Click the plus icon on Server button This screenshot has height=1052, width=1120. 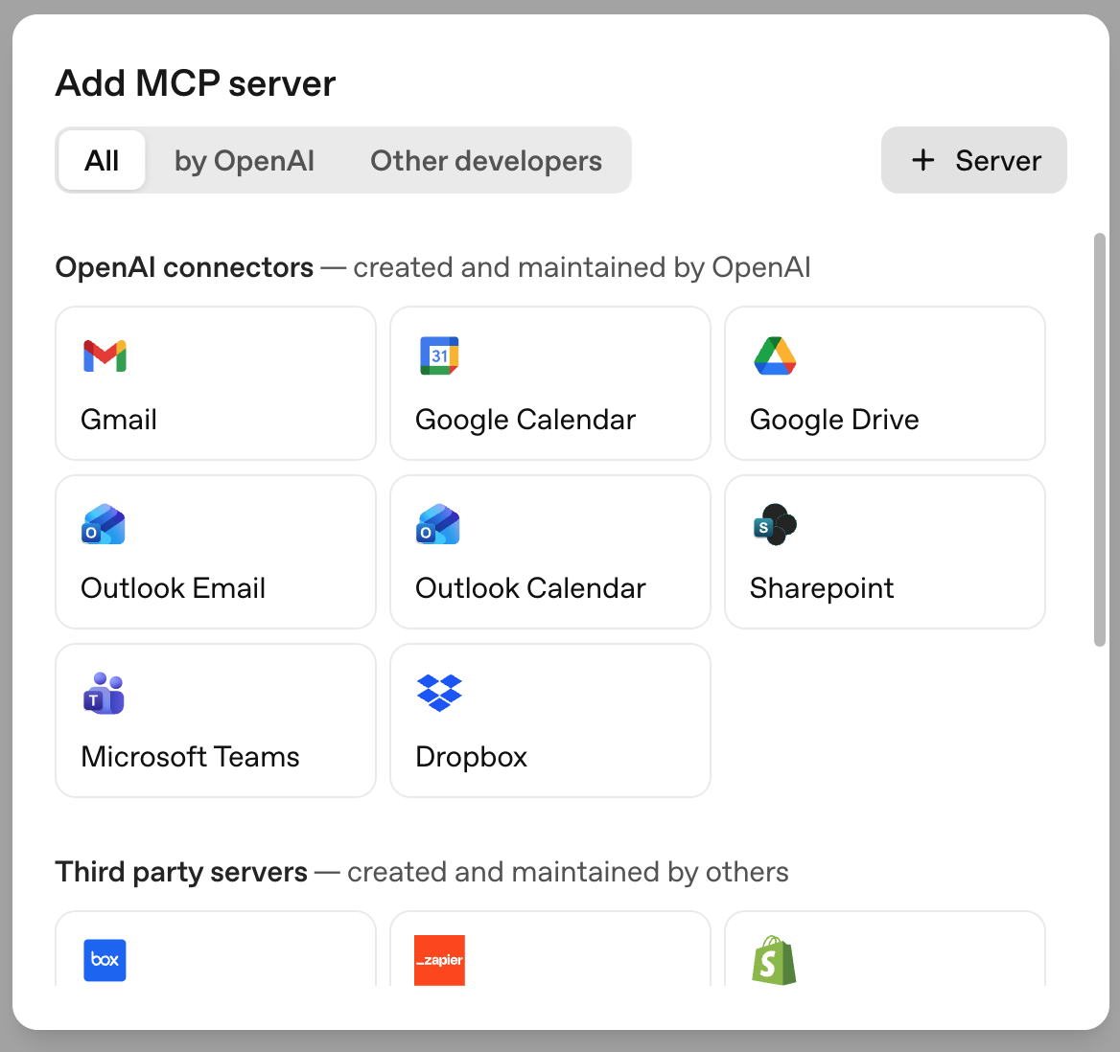coord(922,160)
